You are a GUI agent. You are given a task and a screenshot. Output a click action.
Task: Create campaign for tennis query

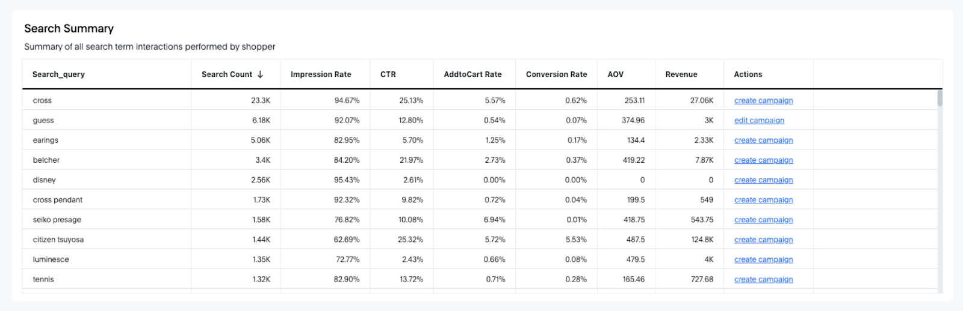point(763,279)
